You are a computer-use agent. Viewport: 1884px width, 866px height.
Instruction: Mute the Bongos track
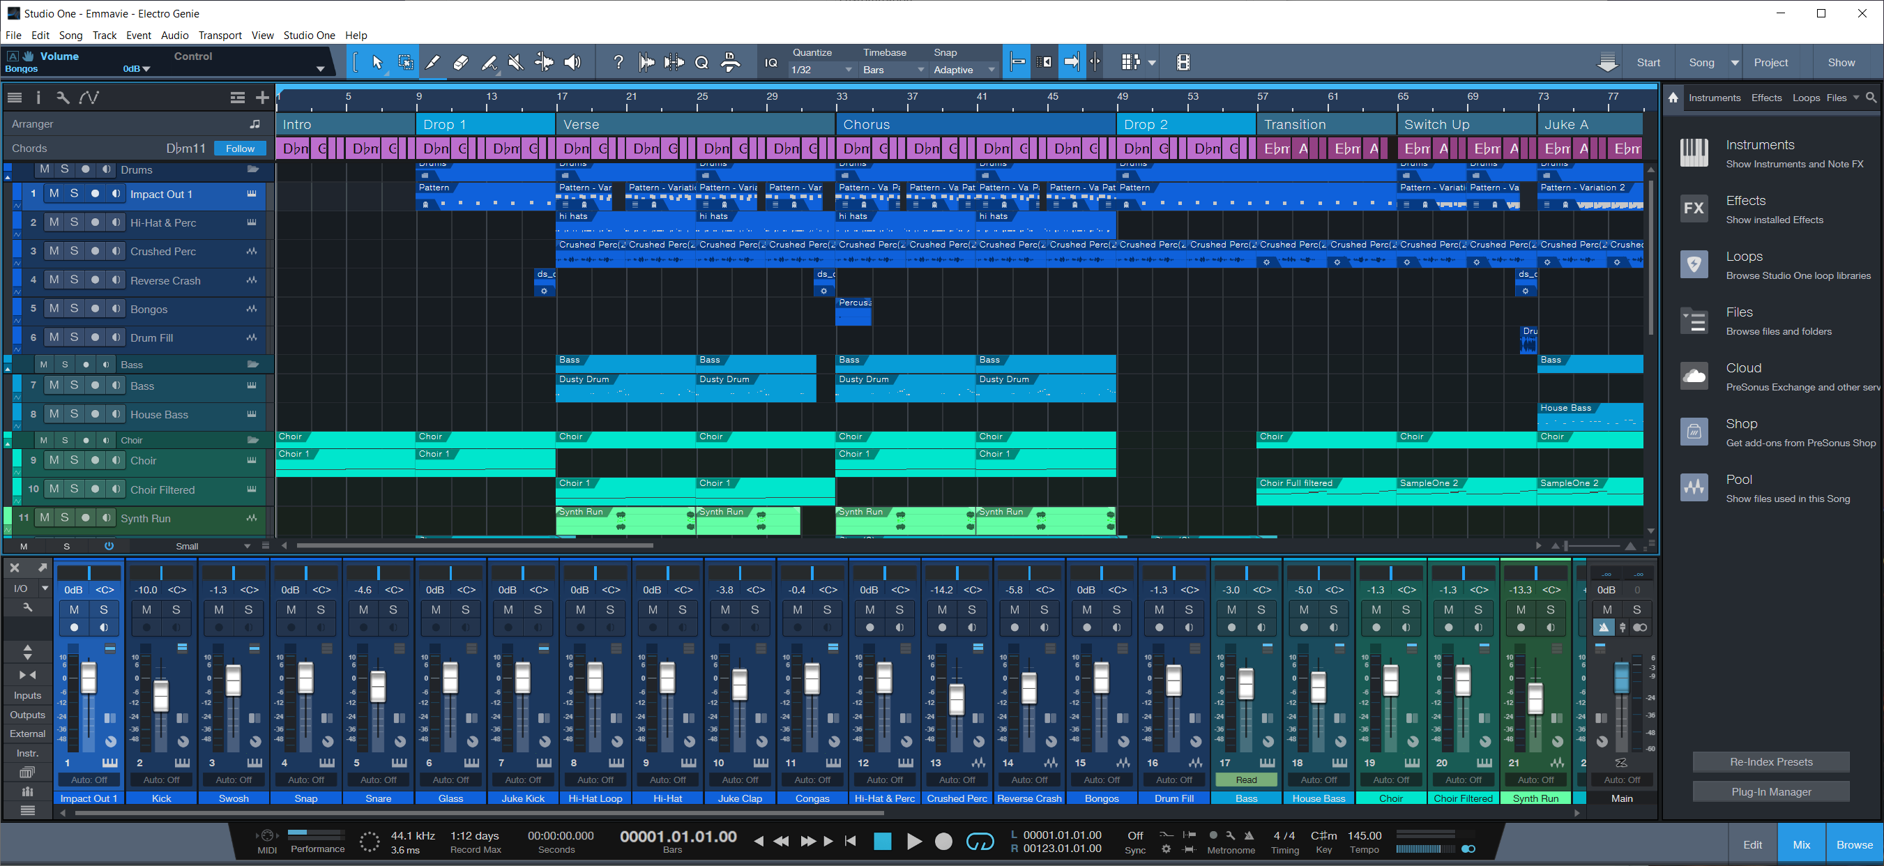tap(54, 309)
